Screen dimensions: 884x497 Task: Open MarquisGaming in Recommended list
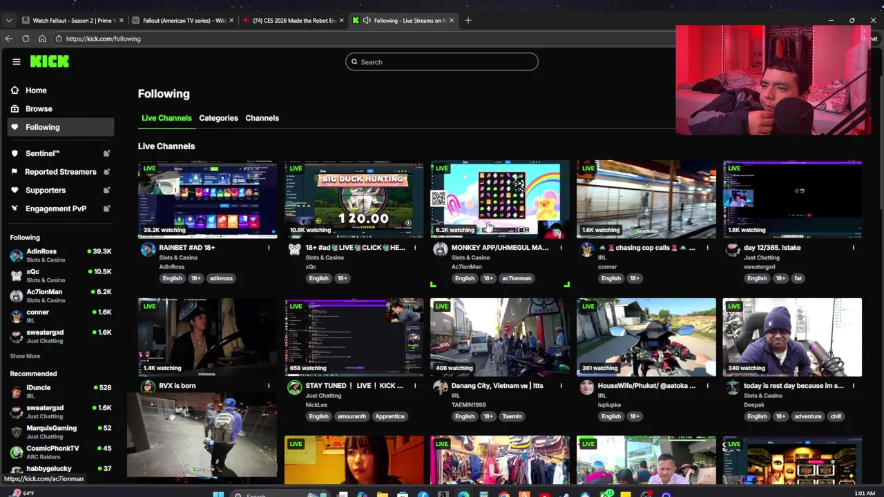[x=61, y=432]
